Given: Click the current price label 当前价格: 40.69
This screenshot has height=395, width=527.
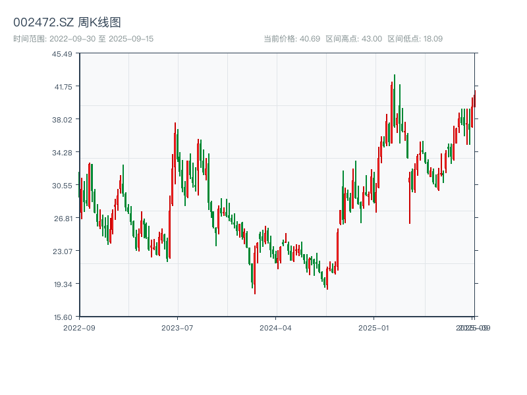Looking at the screenshot, I should (292, 39).
